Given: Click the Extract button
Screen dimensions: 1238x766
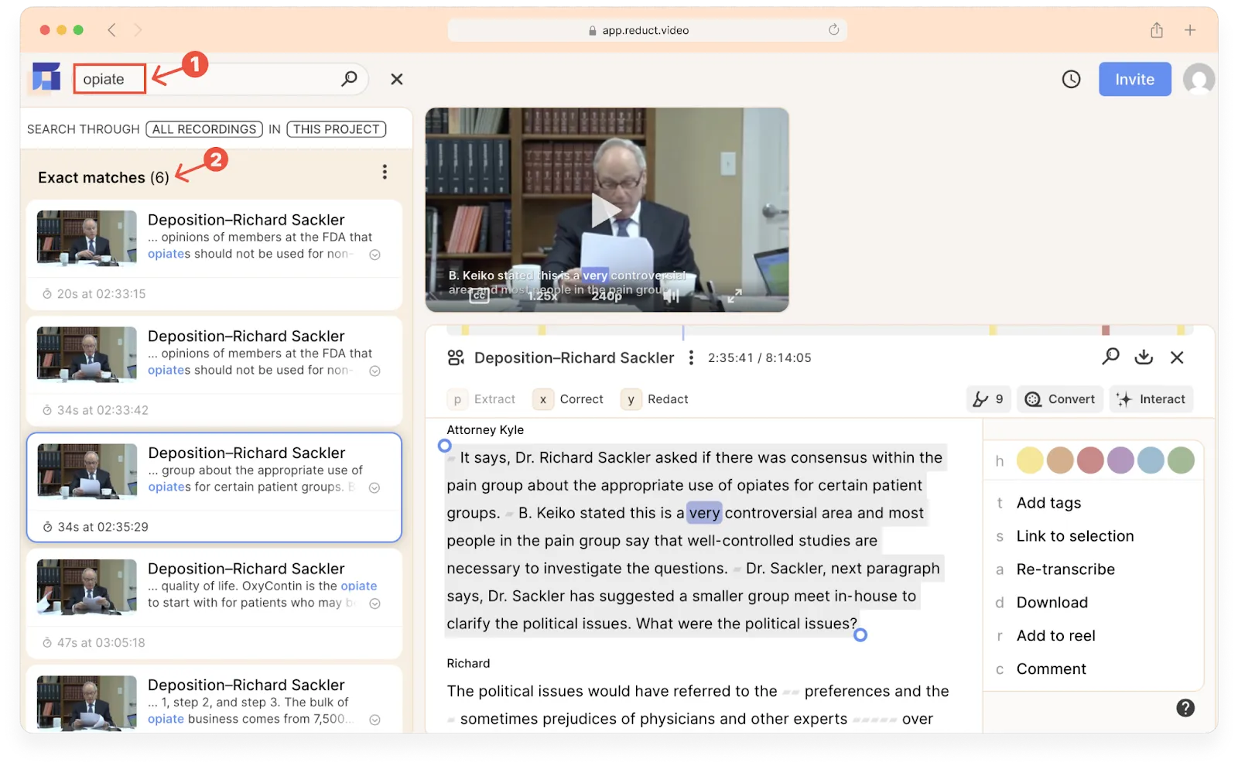Looking at the screenshot, I should click(481, 399).
